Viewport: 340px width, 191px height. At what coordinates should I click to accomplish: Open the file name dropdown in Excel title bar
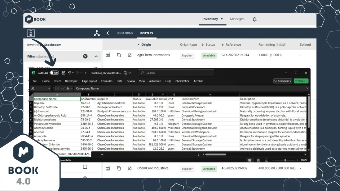click(x=130, y=73)
